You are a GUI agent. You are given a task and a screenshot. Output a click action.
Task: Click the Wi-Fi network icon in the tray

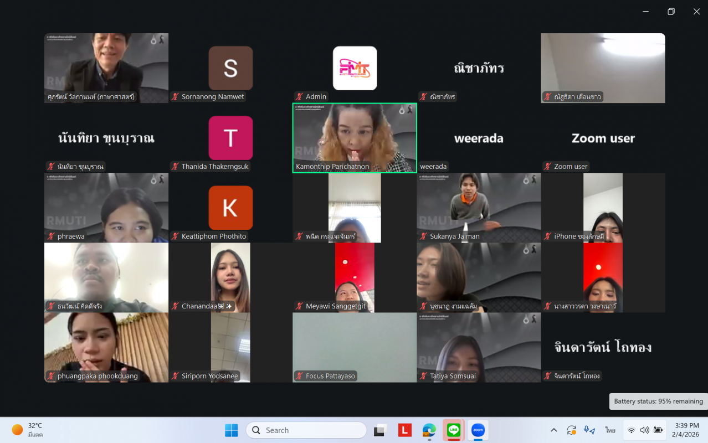[x=631, y=430]
